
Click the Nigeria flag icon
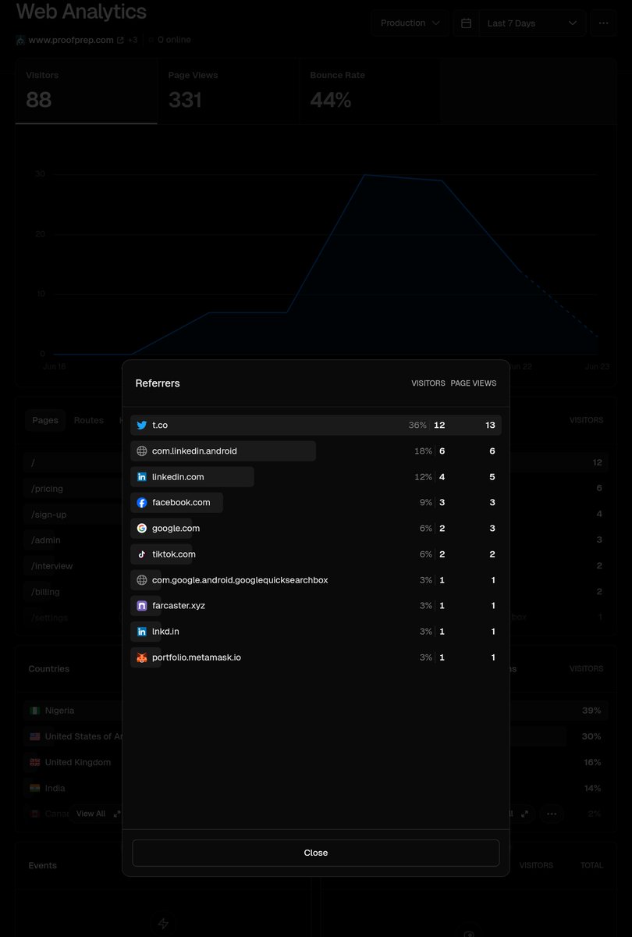34,711
